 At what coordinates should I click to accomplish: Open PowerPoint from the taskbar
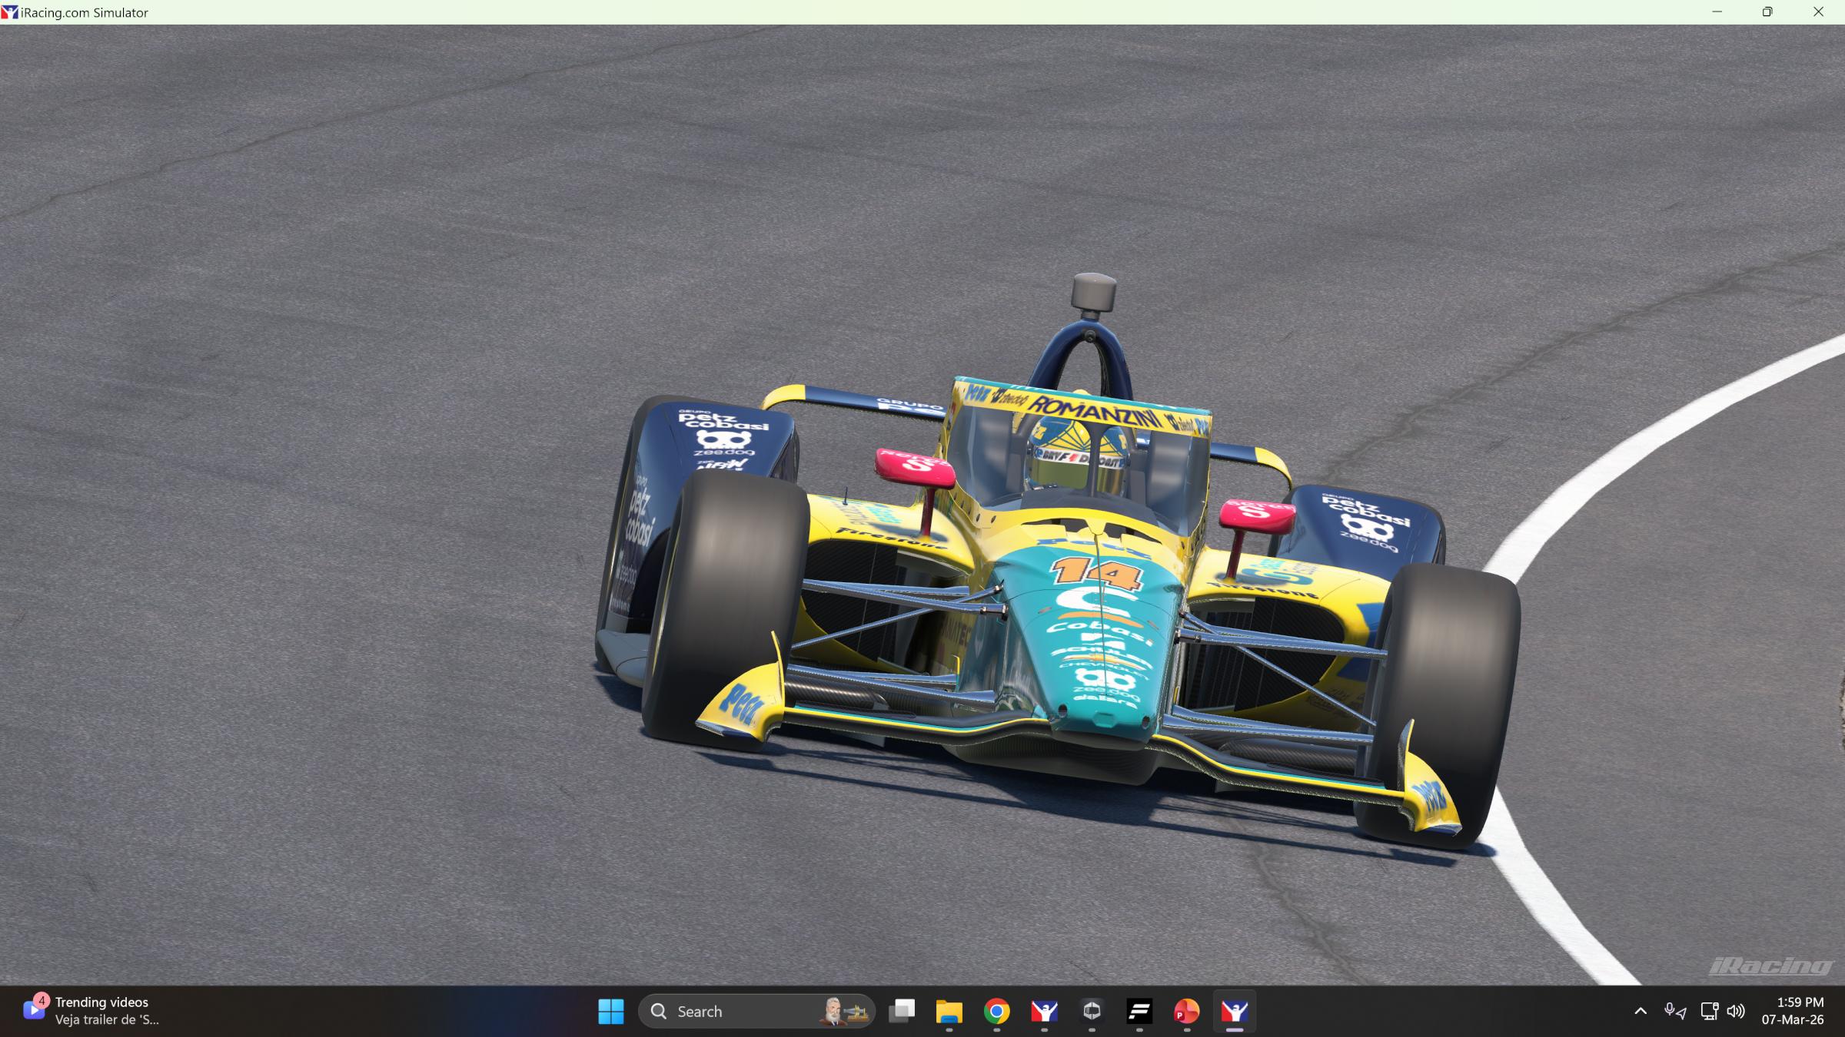[x=1186, y=1011]
